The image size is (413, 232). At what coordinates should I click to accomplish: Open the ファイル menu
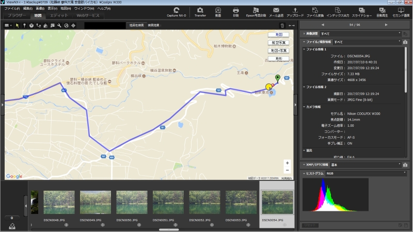[12, 8]
